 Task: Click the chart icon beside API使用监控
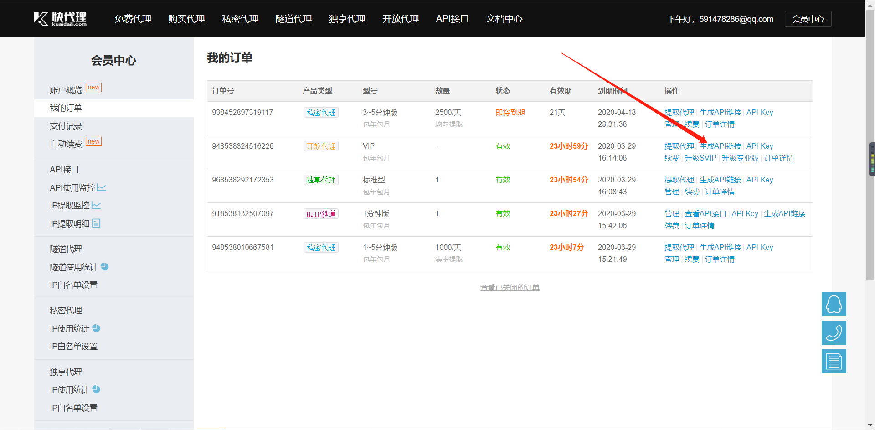pos(102,187)
